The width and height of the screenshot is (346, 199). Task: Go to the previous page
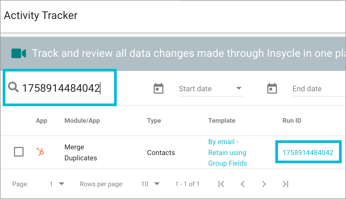pyautogui.click(x=242, y=184)
